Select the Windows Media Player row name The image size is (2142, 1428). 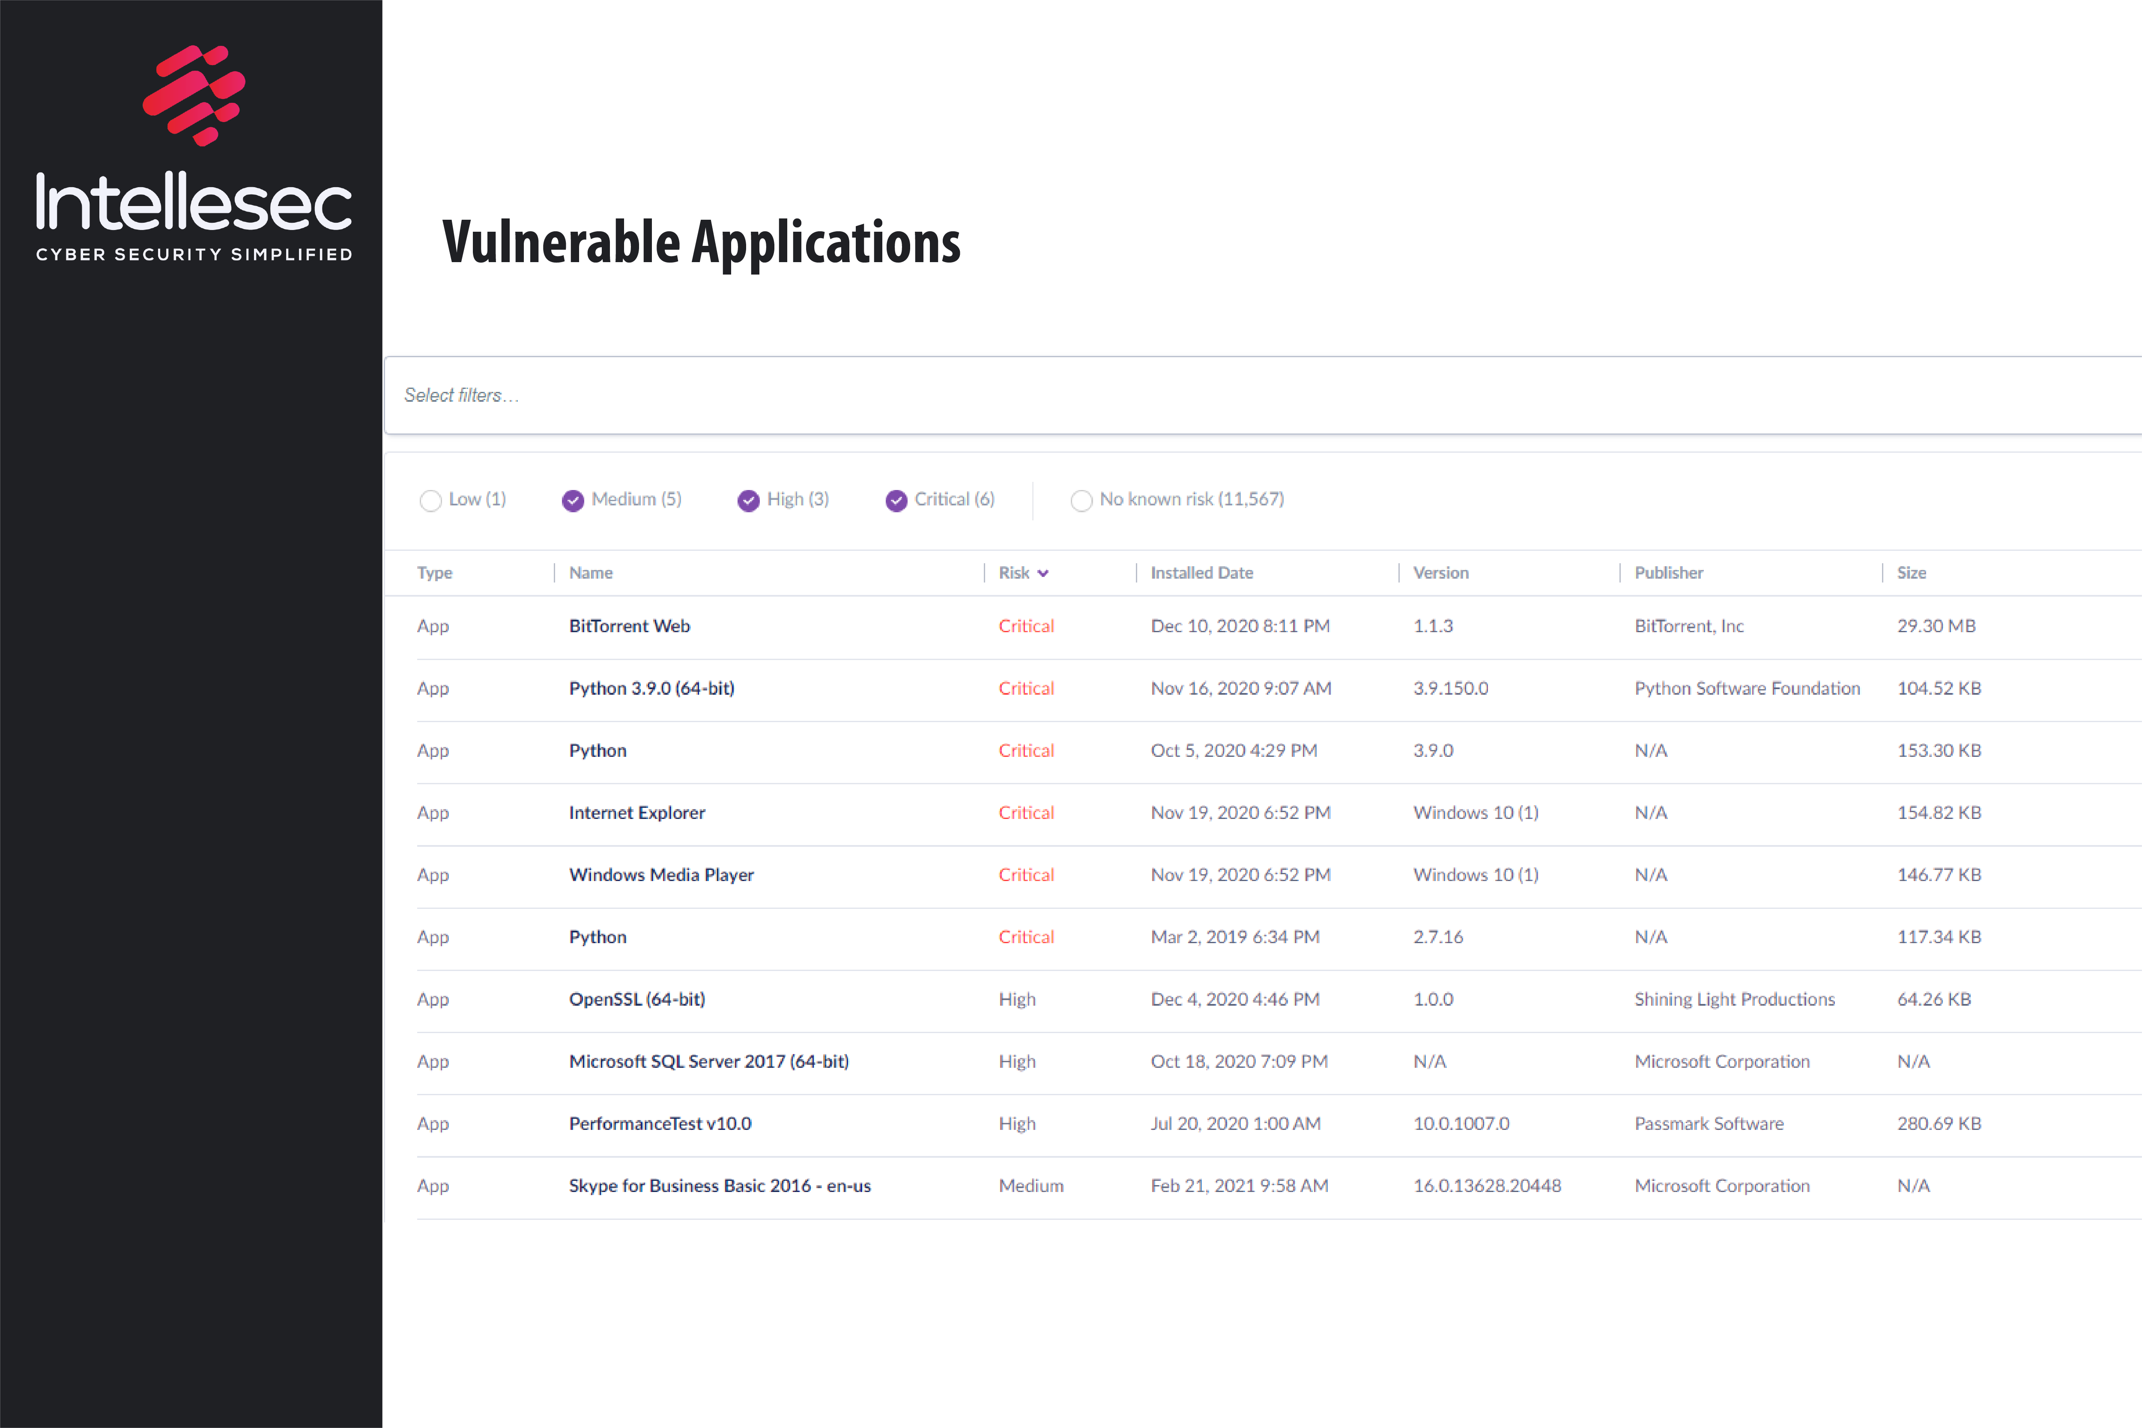[x=661, y=875]
